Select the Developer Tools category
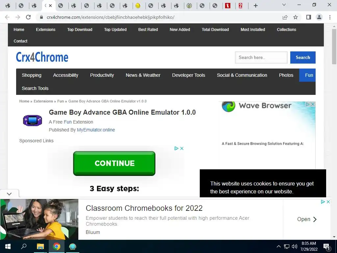Viewport: 337px width, 253px height. tap(189, 75)
